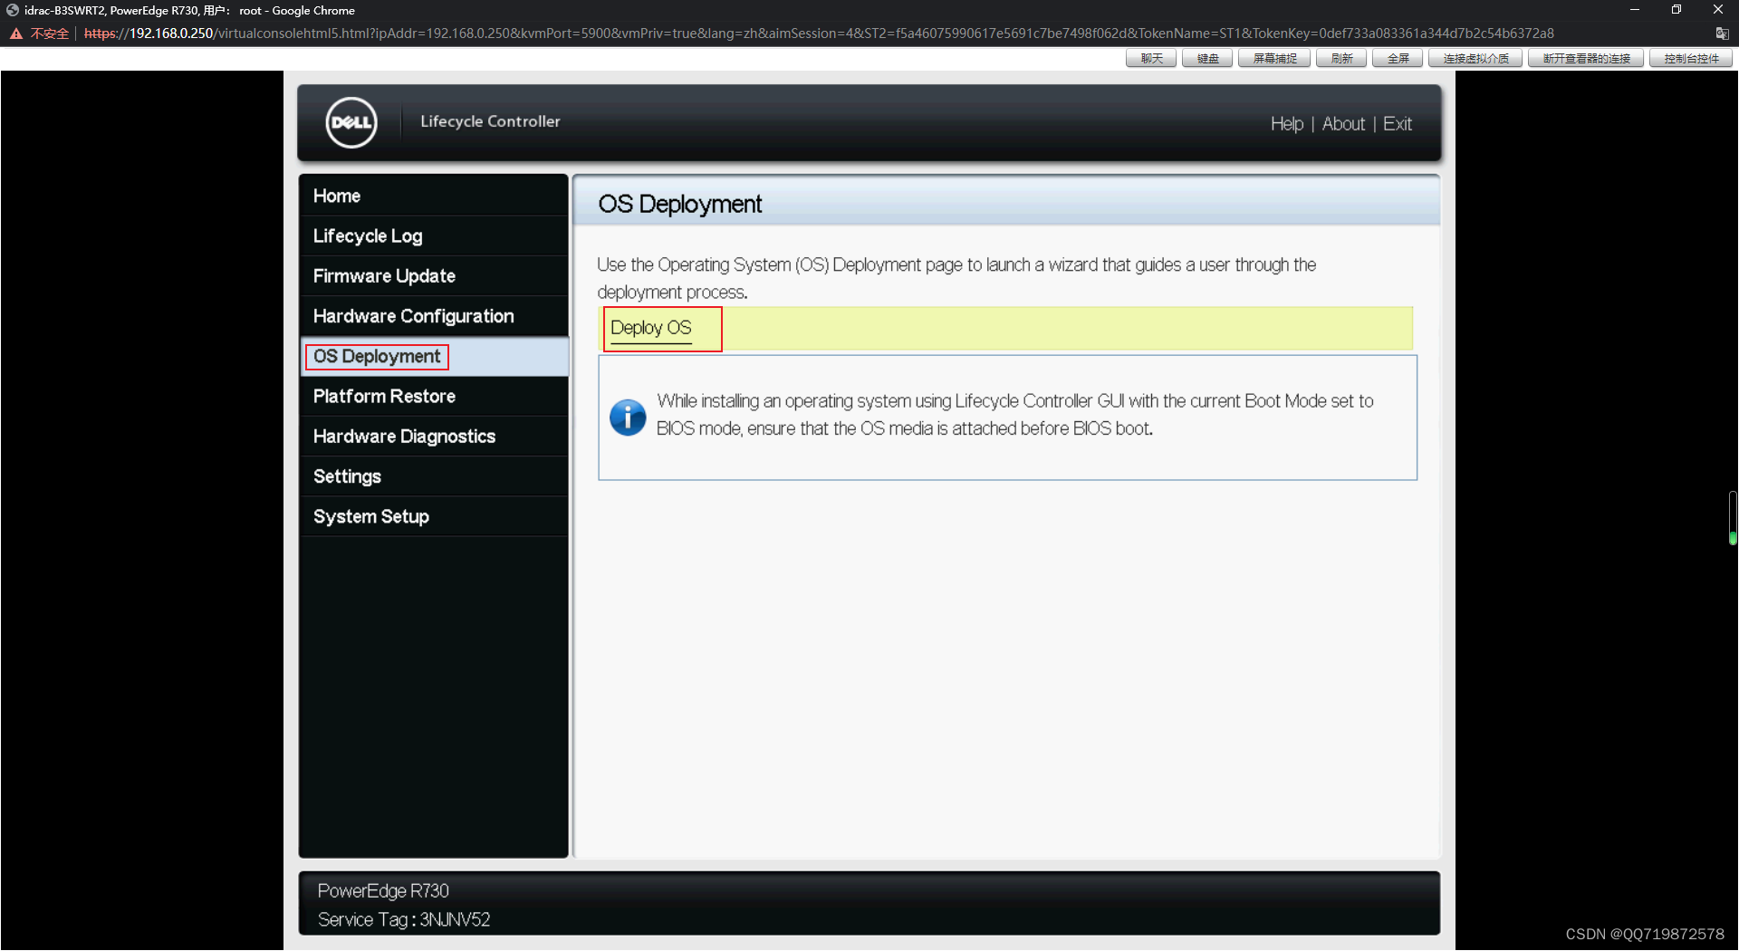Open the About link

[1343, 124]
